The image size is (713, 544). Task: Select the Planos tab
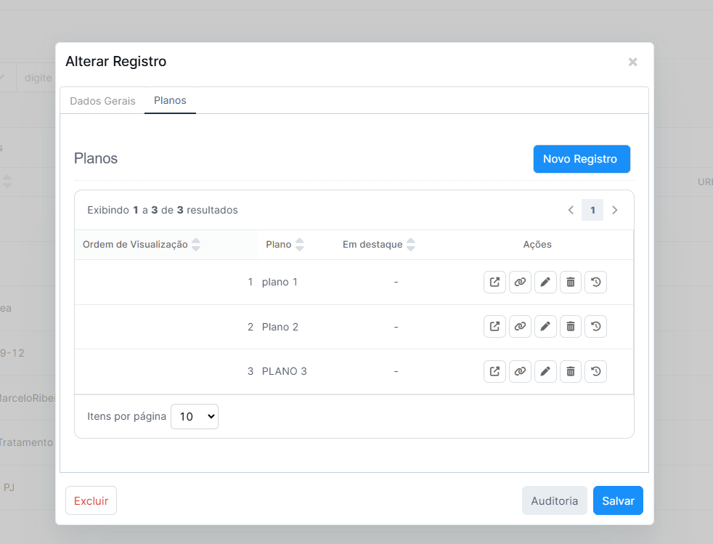coord(170,100)
